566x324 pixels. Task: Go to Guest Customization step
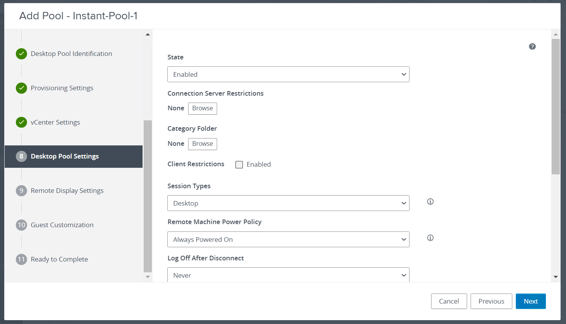point(62,225)
